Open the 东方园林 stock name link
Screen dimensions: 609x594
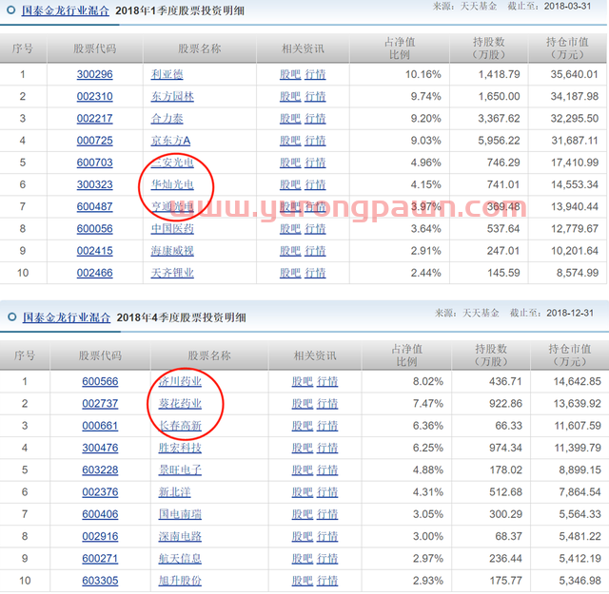coord(172,96)
